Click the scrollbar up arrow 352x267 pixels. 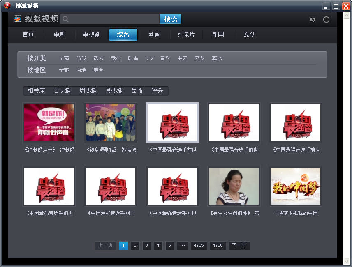pyautogui.click(x=347, y=15)
